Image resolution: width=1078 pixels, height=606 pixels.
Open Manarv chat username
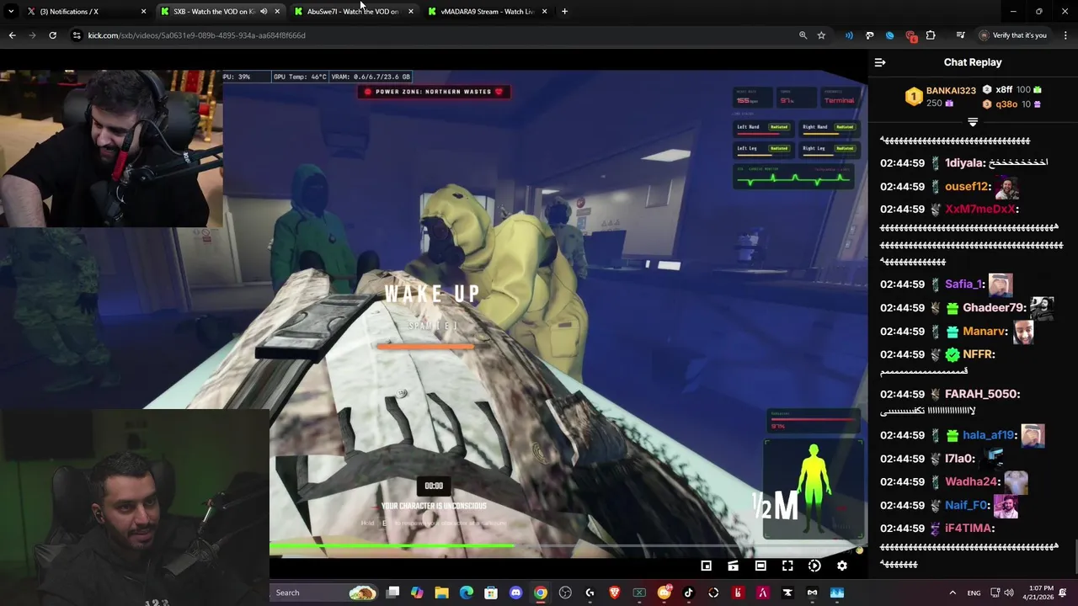[985, 332]
